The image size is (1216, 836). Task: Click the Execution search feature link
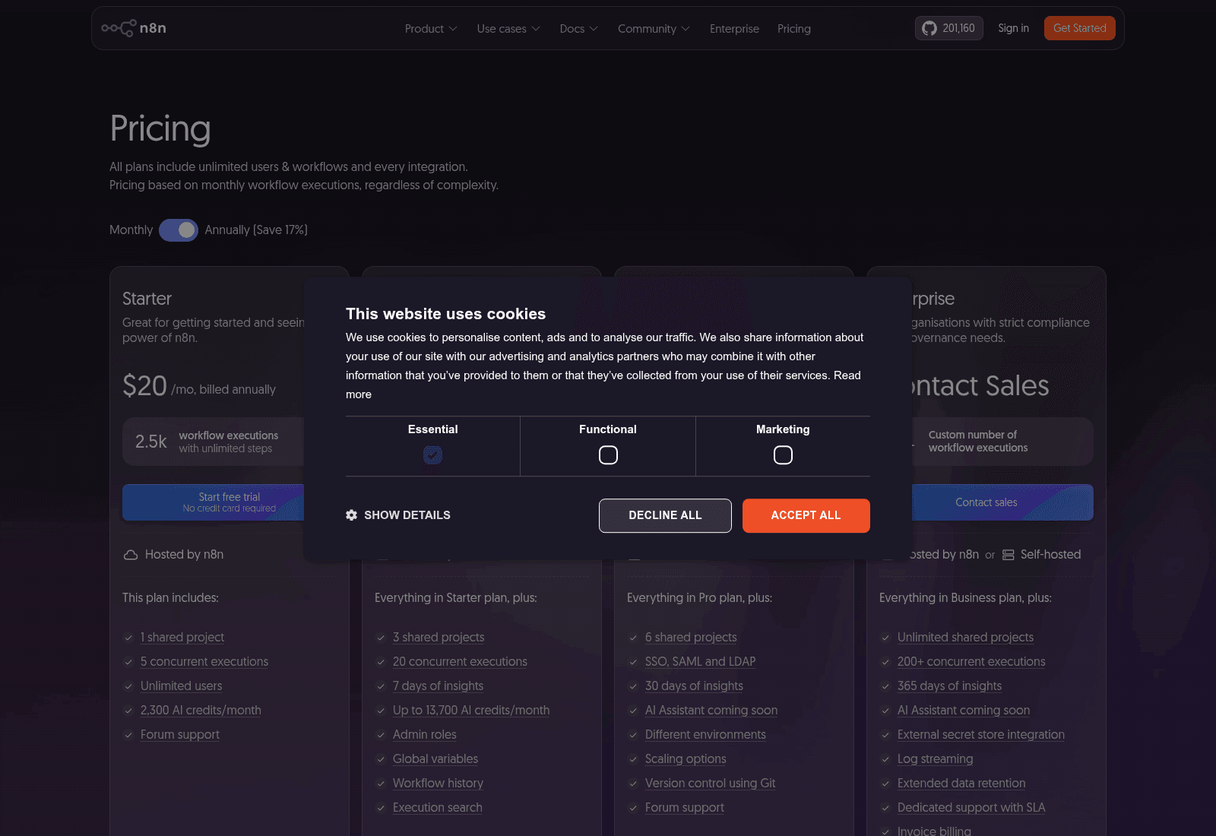click(438, 808)
